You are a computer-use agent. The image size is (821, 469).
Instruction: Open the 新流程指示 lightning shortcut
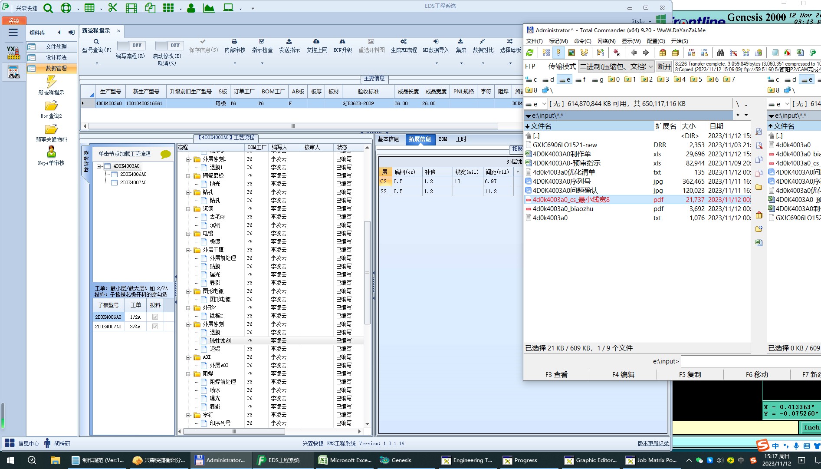click(x=51, y=85)
